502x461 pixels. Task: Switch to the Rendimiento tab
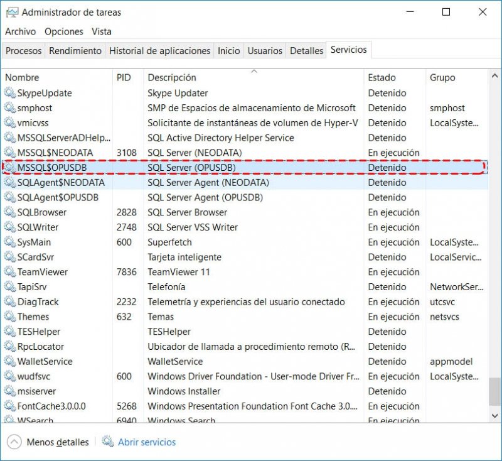click(x=75, y=51)
